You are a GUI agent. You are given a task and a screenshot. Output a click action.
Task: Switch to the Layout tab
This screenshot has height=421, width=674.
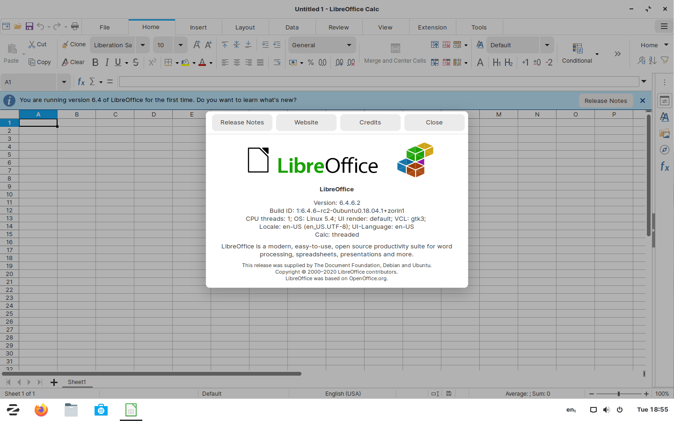245,27
